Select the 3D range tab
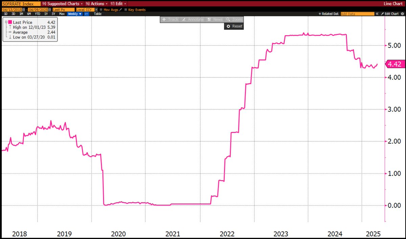The image size is (406, 239). click(13, 14)
